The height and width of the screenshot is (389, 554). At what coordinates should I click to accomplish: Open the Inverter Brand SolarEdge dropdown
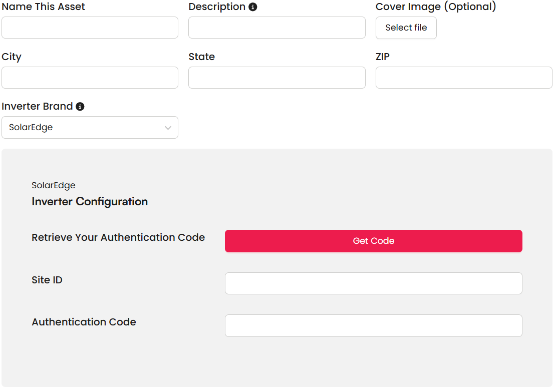click(90, 128)
